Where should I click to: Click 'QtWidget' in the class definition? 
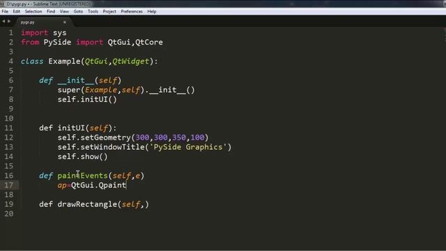(131, 61)
